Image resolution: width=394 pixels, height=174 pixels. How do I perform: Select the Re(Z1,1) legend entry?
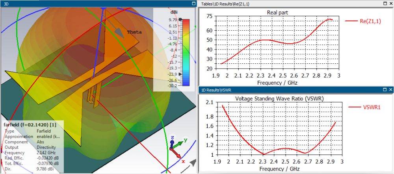tap(363, 22)
